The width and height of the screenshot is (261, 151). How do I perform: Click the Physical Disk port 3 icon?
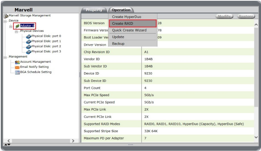point(28,52)
